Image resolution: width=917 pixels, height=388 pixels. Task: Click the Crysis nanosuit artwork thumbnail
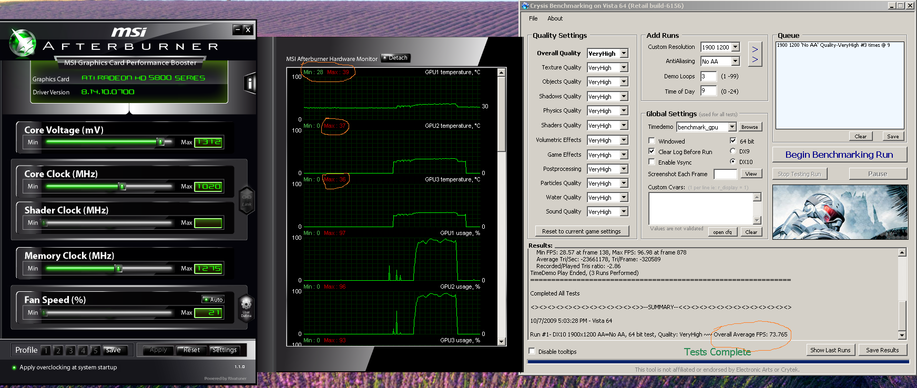tap(840, 212)
